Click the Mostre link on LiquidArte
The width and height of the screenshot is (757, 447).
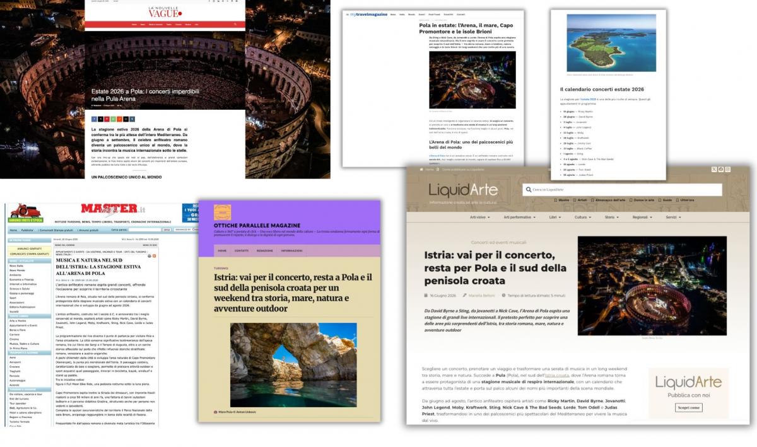562,200
